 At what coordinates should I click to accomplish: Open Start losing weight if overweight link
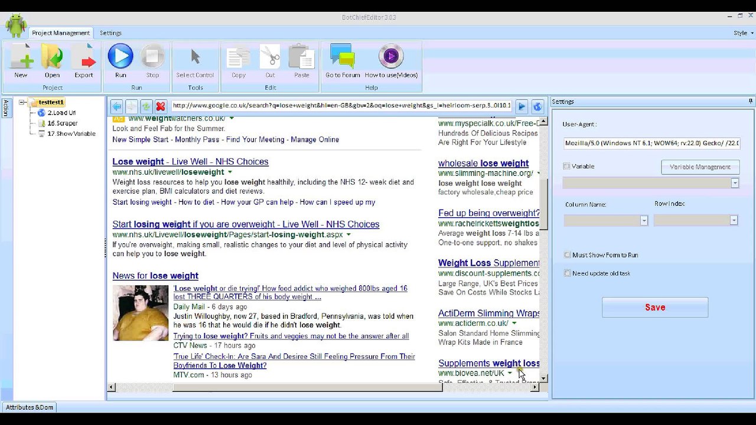[x=246, y=224]
